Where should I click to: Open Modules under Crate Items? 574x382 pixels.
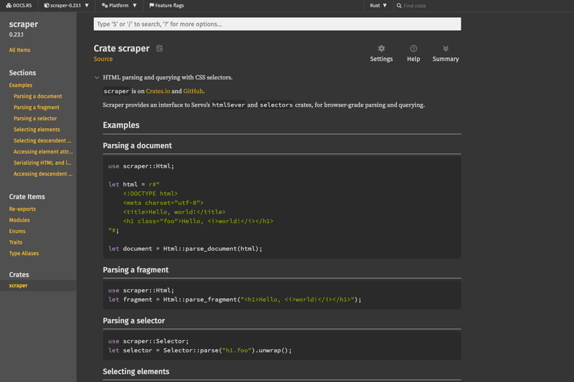point(19,220)
